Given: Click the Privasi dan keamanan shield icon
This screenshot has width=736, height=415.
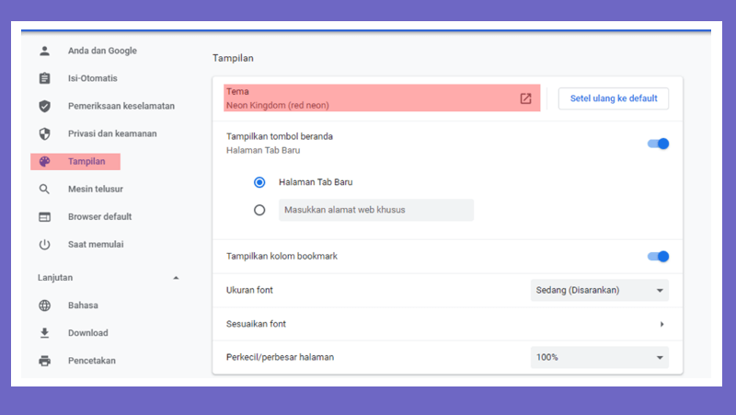Looking at the screenshot, I should pos(44,133).
